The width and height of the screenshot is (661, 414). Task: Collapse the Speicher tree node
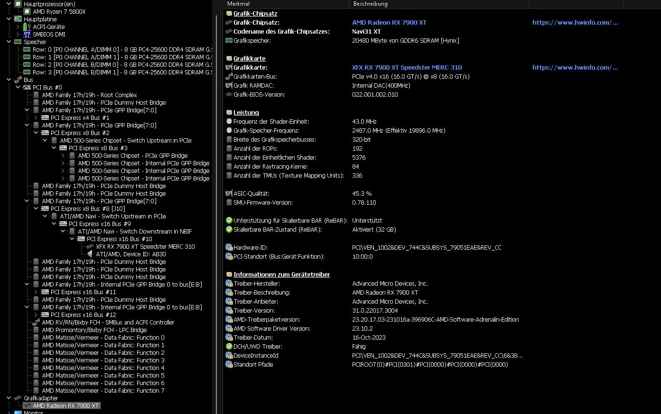pyautogui.click(x=9, y=42)
